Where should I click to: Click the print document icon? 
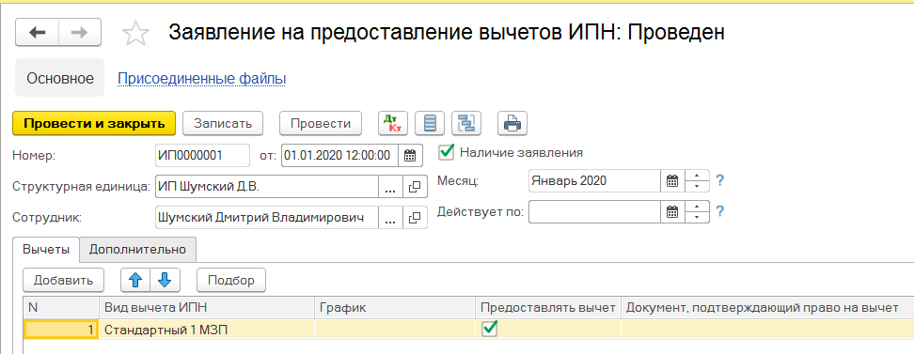point(512,123)
